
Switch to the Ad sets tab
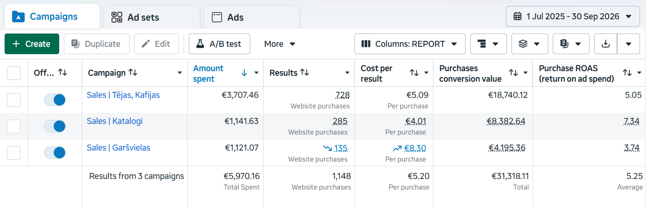tap(152, 17)
